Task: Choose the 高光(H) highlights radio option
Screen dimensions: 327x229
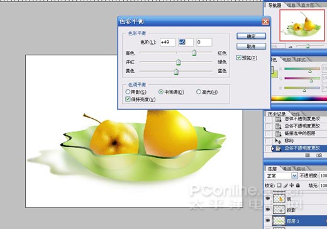Action: (x=199, y=92)
